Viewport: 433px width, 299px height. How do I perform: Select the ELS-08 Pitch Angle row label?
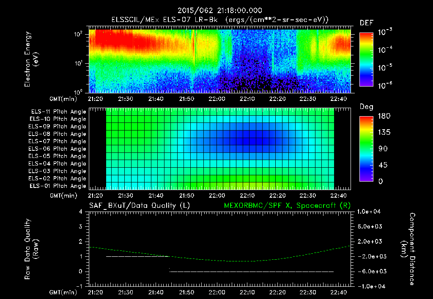point(58,134)
